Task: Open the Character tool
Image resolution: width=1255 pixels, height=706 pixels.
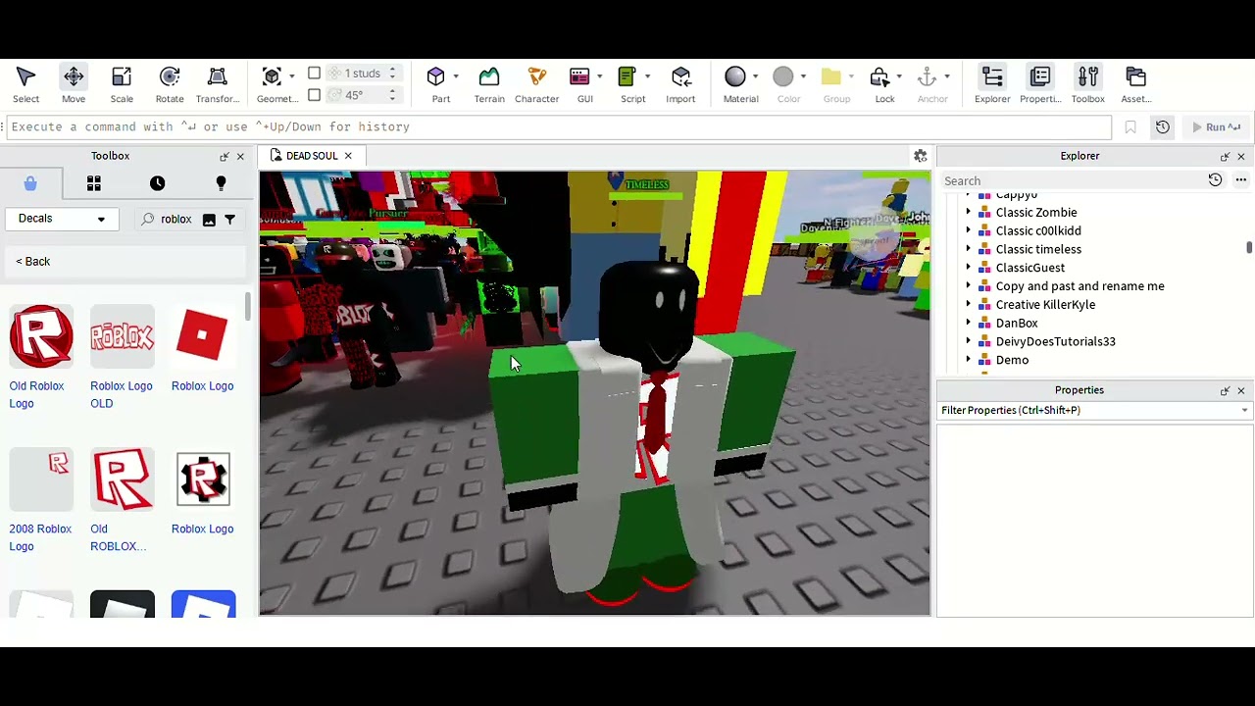Action: (x=536, y=83)
